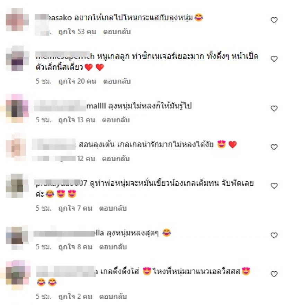Open avatar of 'malllI' commenter
Image resolution: width=284 pixels, height=307 pixels.
17,108
